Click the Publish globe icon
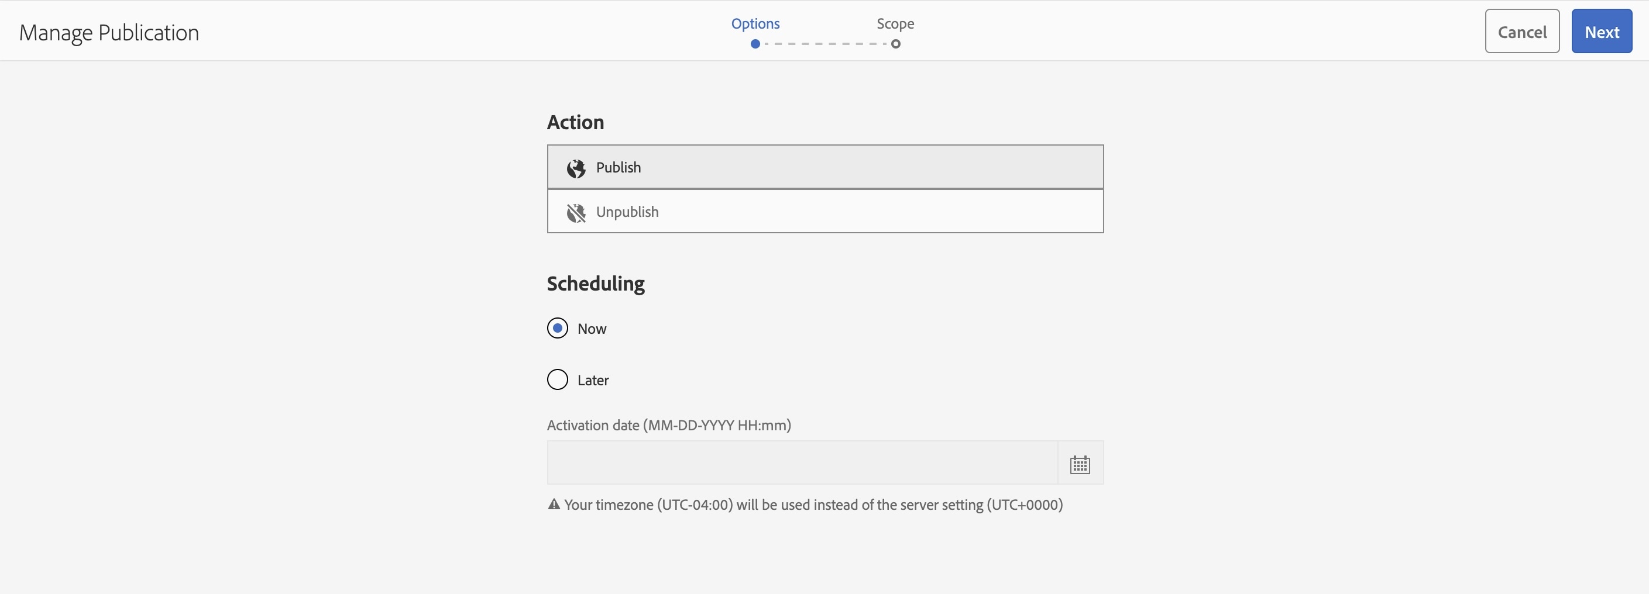Viewport: 1649px width, 594px height. click(x=575, y=168)
